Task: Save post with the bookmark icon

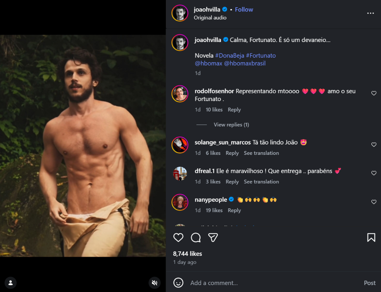Action: point(371,237)
